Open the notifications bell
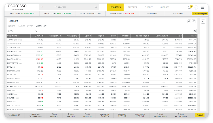 point(189,7)
